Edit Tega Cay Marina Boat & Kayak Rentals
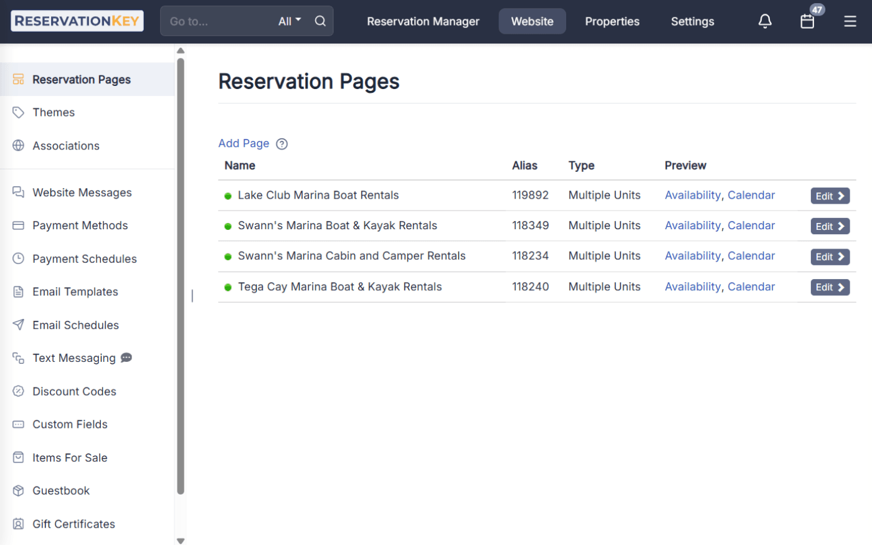The image size is (872, 545). (830, 287)
